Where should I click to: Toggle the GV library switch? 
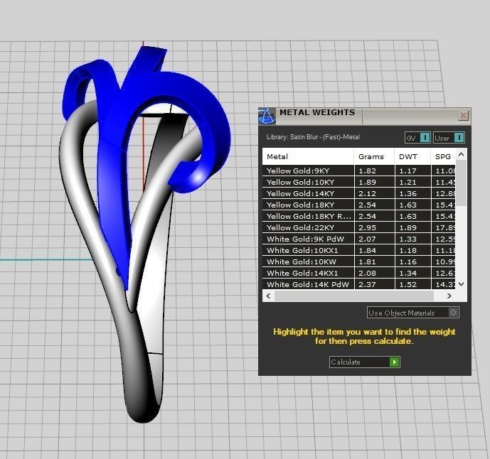pos(417,138)
